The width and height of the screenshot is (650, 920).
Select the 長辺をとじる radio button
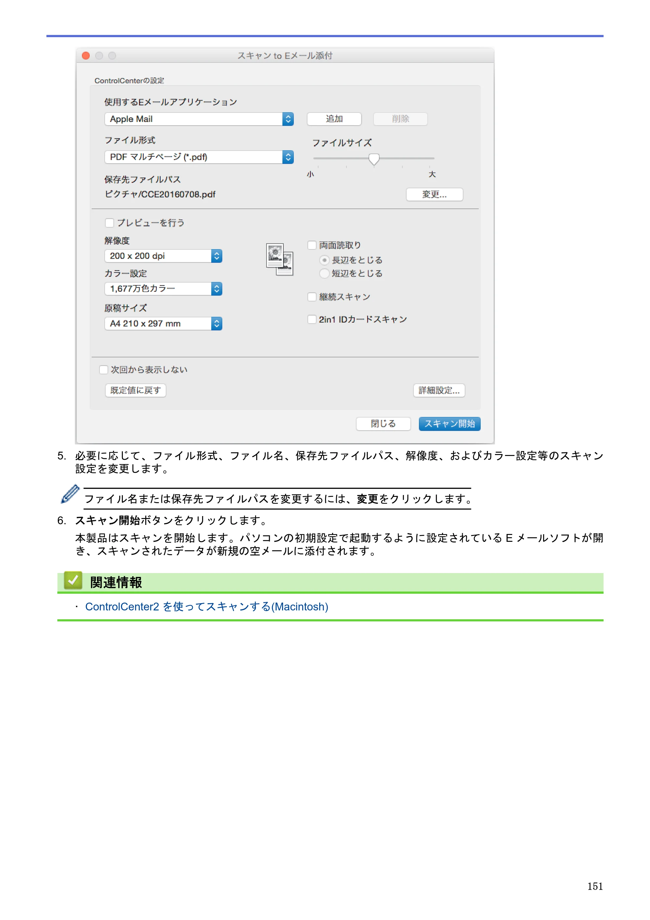point(324,260)
